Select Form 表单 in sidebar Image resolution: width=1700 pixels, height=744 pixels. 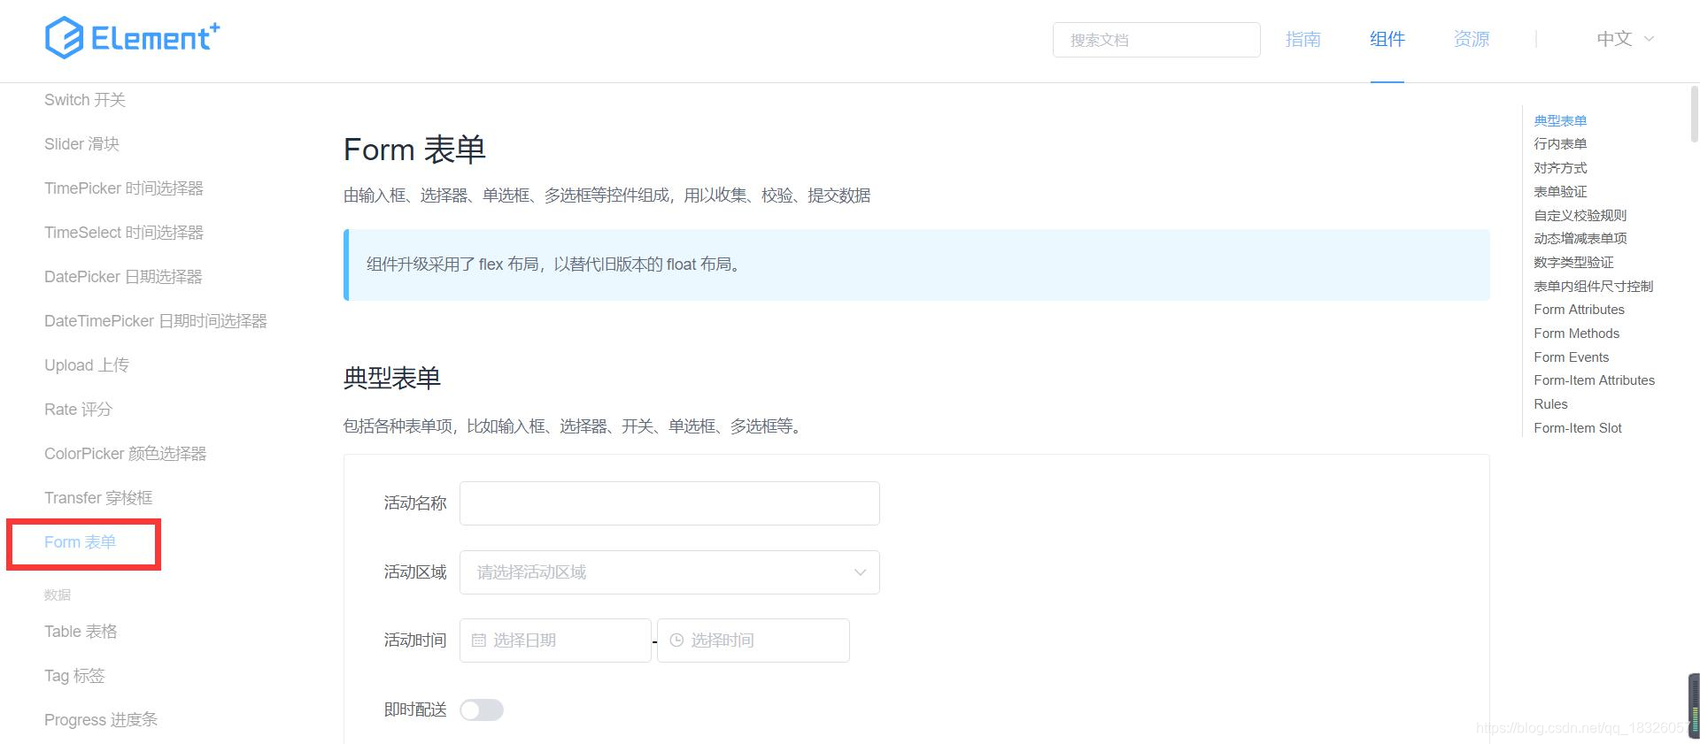point(80,542)
